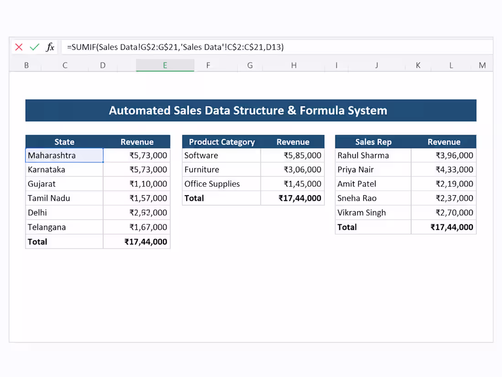Select State table total ₹17,44,000
Image resolution: width=502 pixels, height=377 pixels.
(137, 241)
